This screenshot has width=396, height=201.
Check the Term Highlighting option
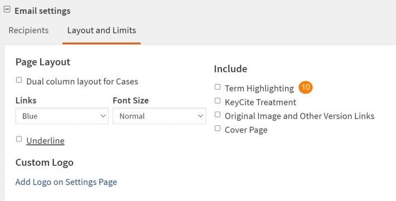218,87
